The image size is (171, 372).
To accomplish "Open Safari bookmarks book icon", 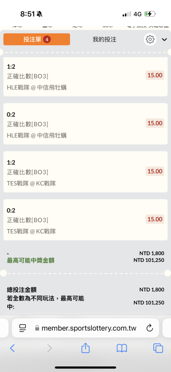I will pyautogui.click(x=122, y=348).
